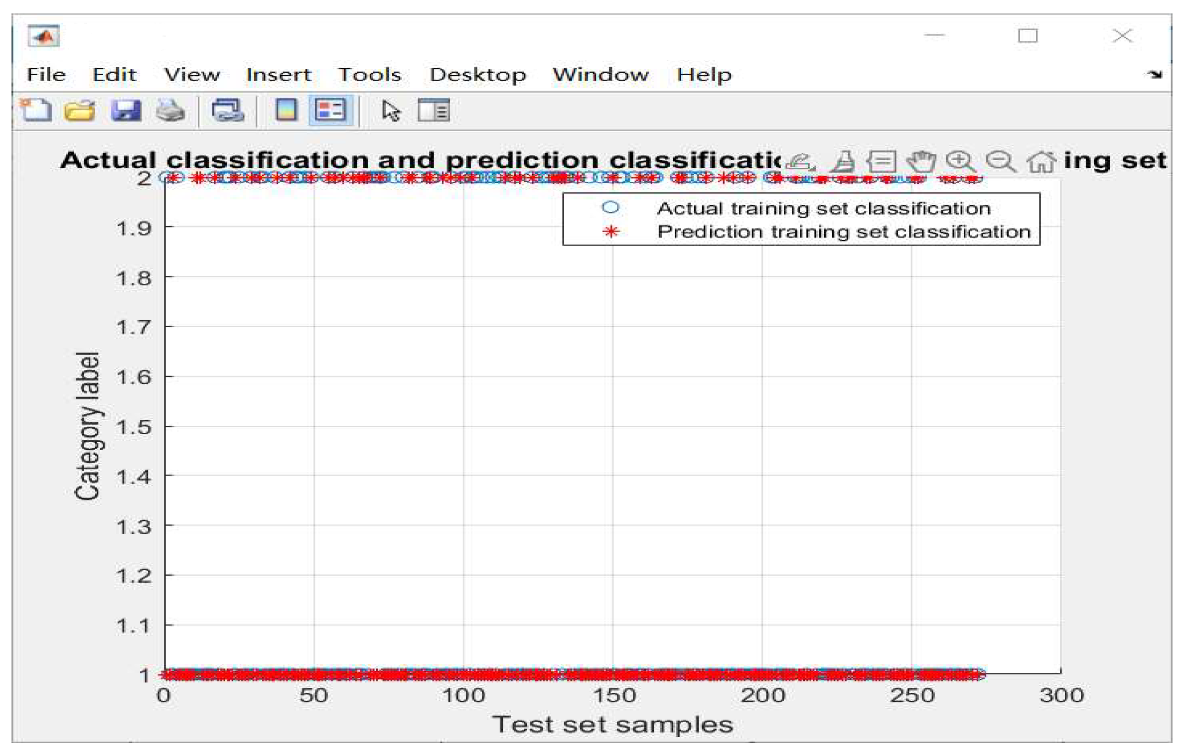Open the Tools menu
Viewport: 1186px width, 756px height.
pos(369,75)
